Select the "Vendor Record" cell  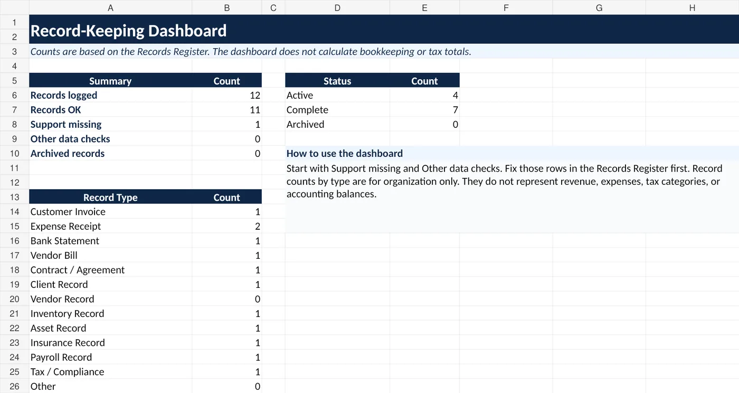(x=110, y=298)
